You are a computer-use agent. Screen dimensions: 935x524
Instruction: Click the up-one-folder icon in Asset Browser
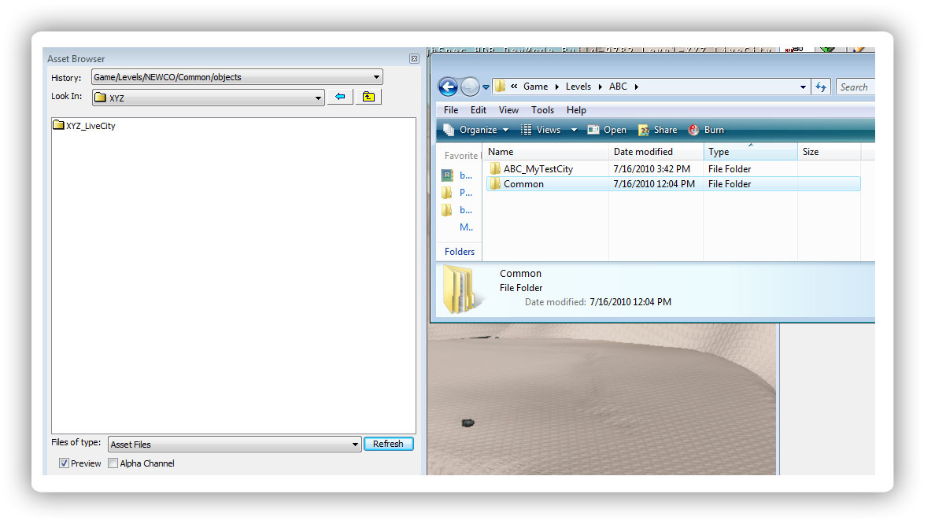pos(368,97)
